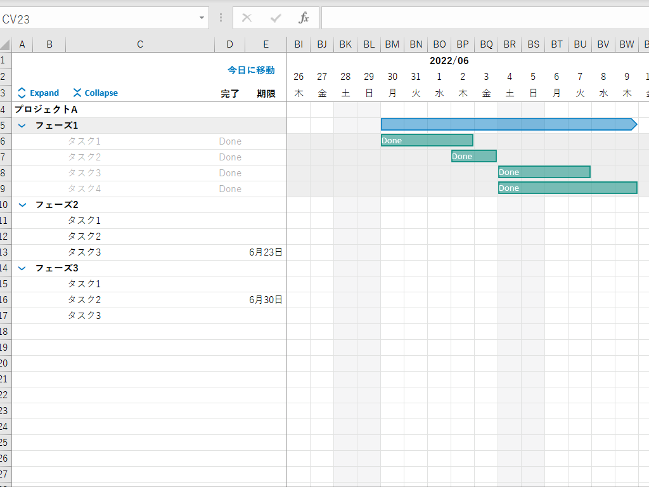Collapse the フェーズ3 group chevron
The height and width of the screenshot is (487, 649).
point(22,268)
